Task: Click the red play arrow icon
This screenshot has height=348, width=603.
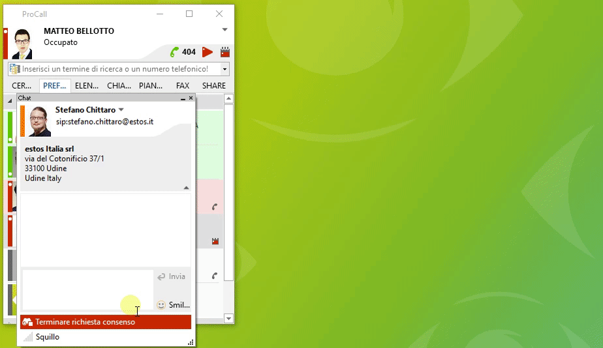Action: pos(208,52)
